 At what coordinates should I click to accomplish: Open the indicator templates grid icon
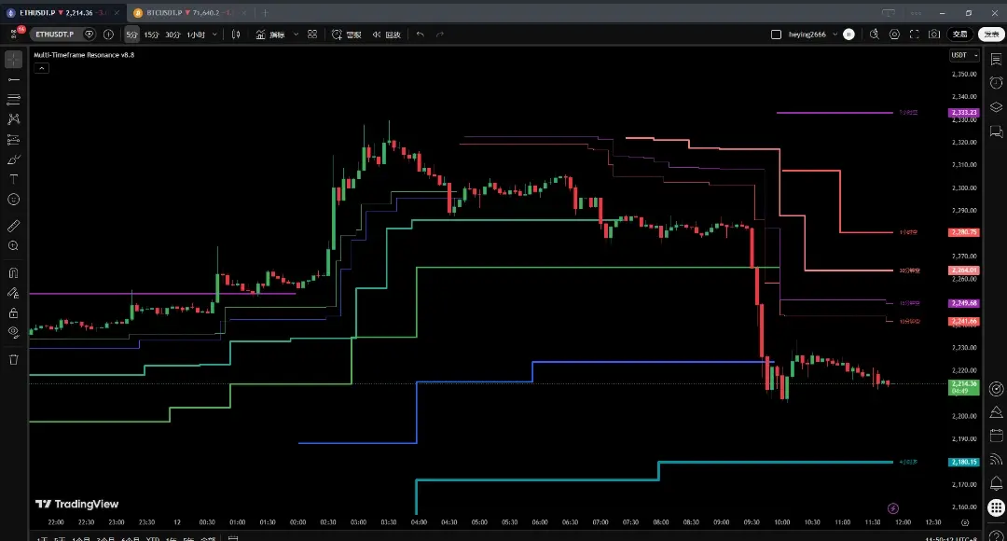point(312,35)
